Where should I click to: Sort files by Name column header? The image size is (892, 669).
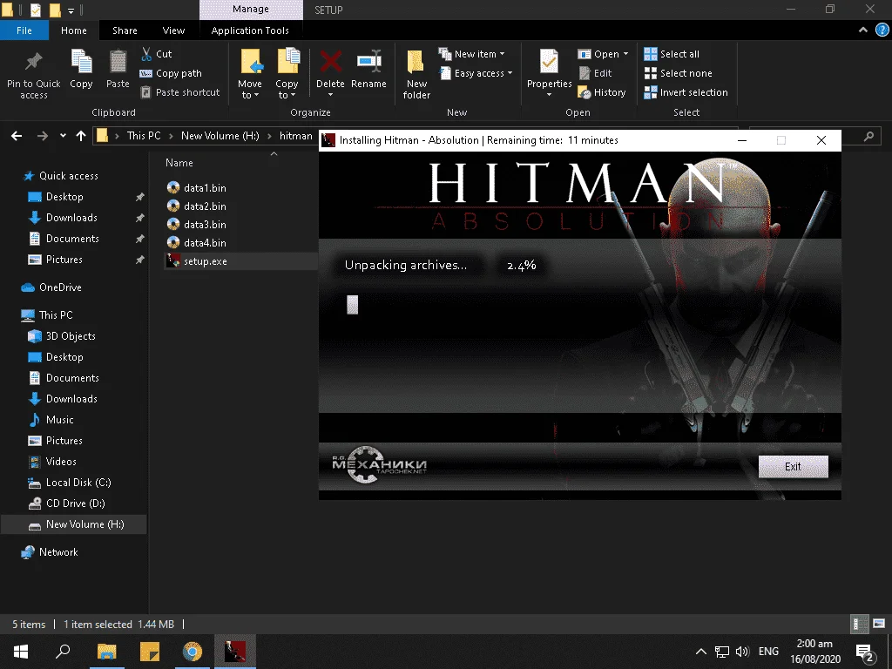click(179, 163)
